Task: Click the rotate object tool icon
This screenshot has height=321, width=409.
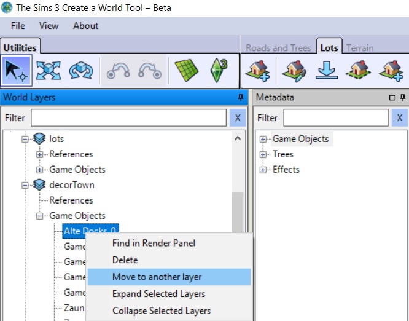Action: click(x=80, y=71)
